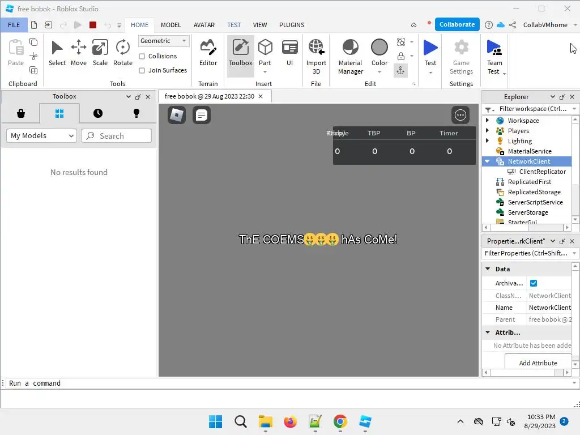Collapse the Attributes section
Screen dimensions: 580x435
pos(488,332)
